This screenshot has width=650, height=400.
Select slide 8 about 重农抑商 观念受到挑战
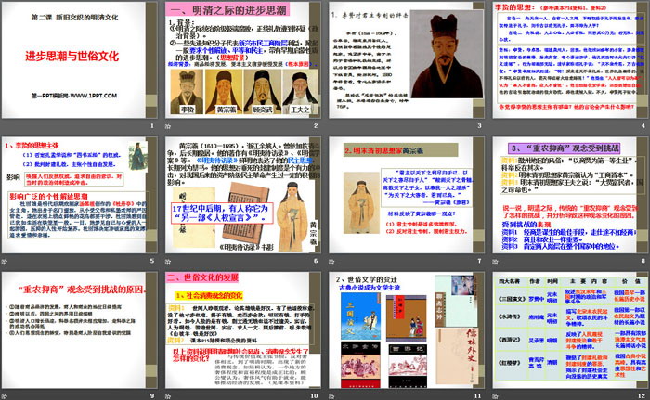[568, 199]
